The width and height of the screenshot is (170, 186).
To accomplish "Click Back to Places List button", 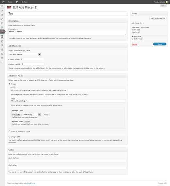I will click(158, 18).
